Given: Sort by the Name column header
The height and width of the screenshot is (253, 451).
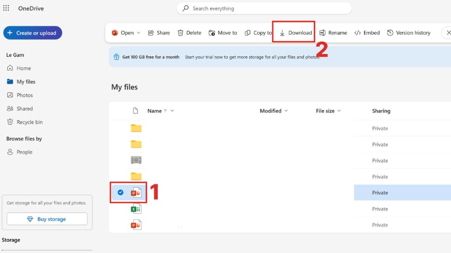Looking at the screenshot, I should point(154,111).
